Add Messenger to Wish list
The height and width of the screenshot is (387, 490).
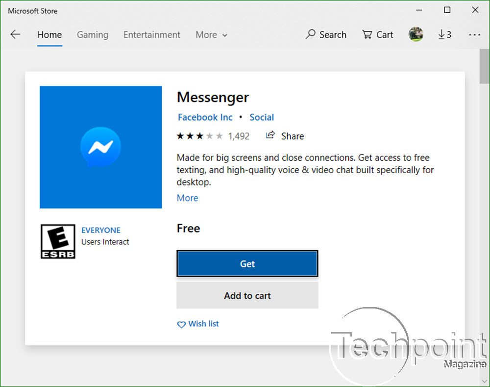[x=198, y=324]
